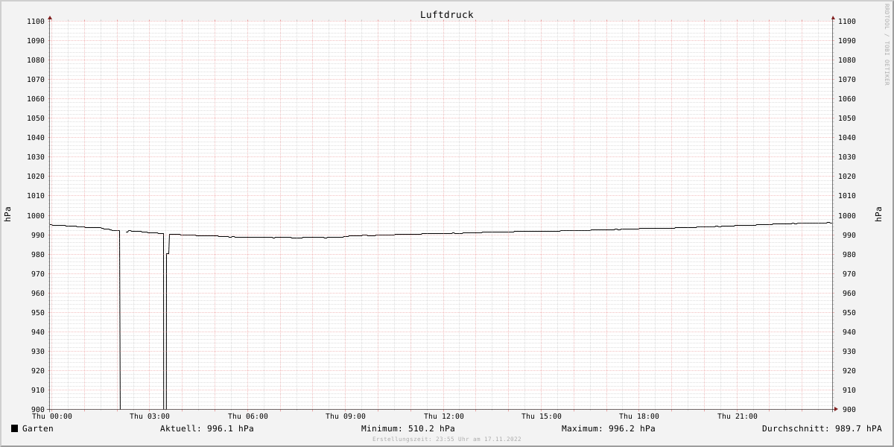Click the "1080" label on the left axis
This screenshot has width=894, height=447.
(x=36, y=60)
